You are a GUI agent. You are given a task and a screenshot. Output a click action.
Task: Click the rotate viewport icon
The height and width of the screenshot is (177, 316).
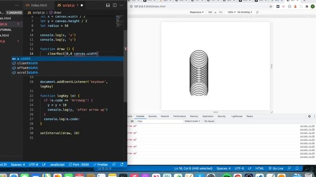click(x=257, y=12)
